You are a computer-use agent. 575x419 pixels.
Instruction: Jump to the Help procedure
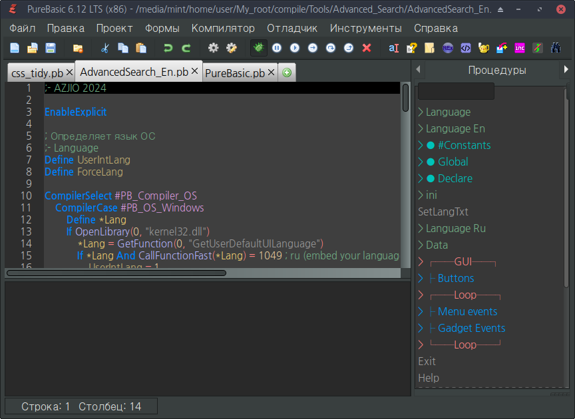click(429, 378)
